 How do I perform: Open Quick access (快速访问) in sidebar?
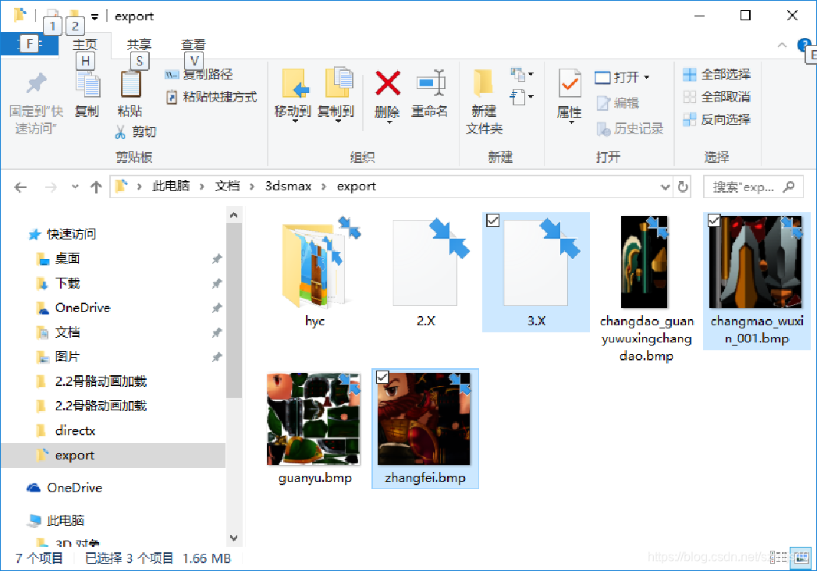(71, 235)
